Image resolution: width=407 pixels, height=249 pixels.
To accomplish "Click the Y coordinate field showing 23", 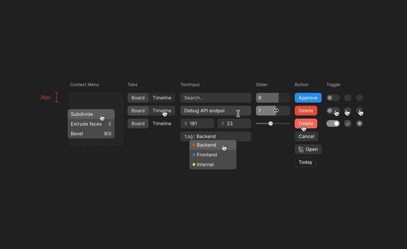I will tap(234, 123).
